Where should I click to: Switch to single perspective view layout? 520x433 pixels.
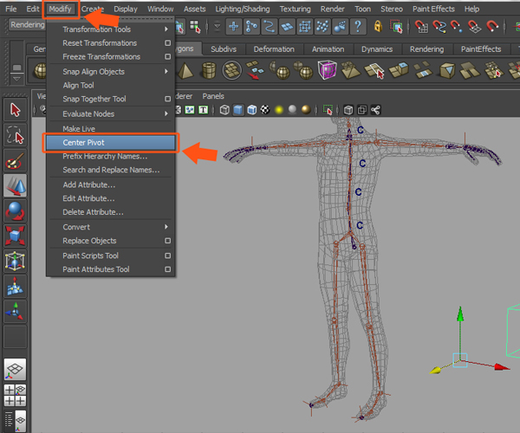coord(15,370)
